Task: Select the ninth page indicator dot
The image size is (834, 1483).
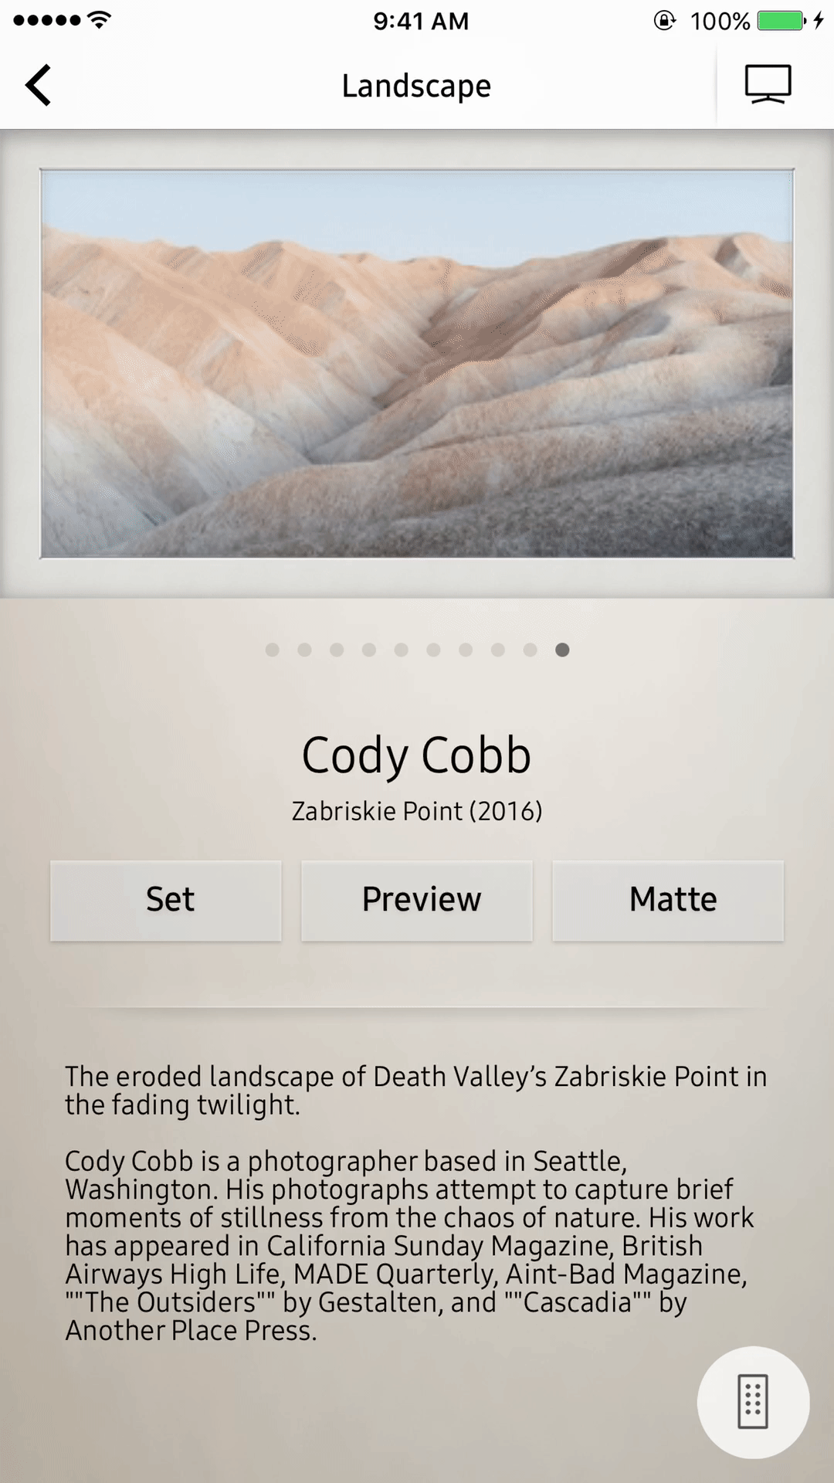Action: point(530,650)
